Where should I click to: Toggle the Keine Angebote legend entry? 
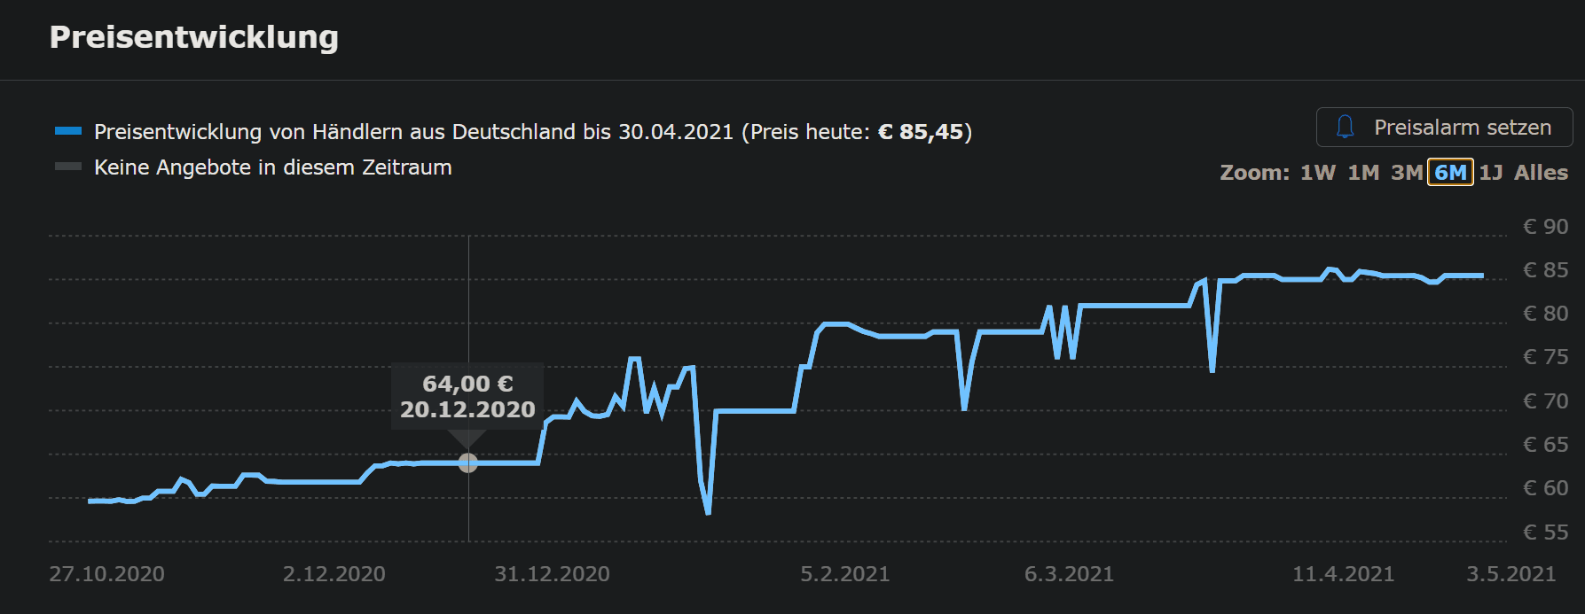click(x=272, y=167)
